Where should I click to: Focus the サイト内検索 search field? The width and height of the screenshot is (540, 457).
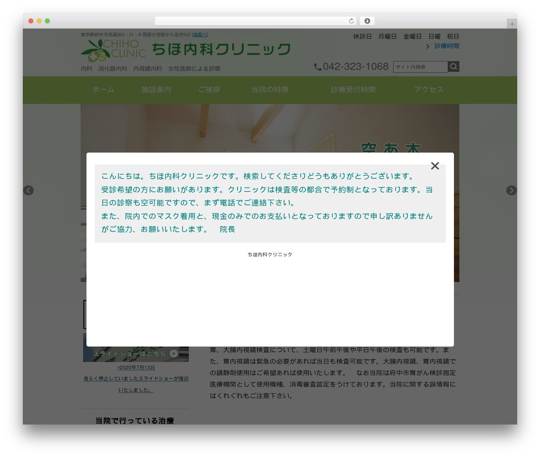coord(420,67)
